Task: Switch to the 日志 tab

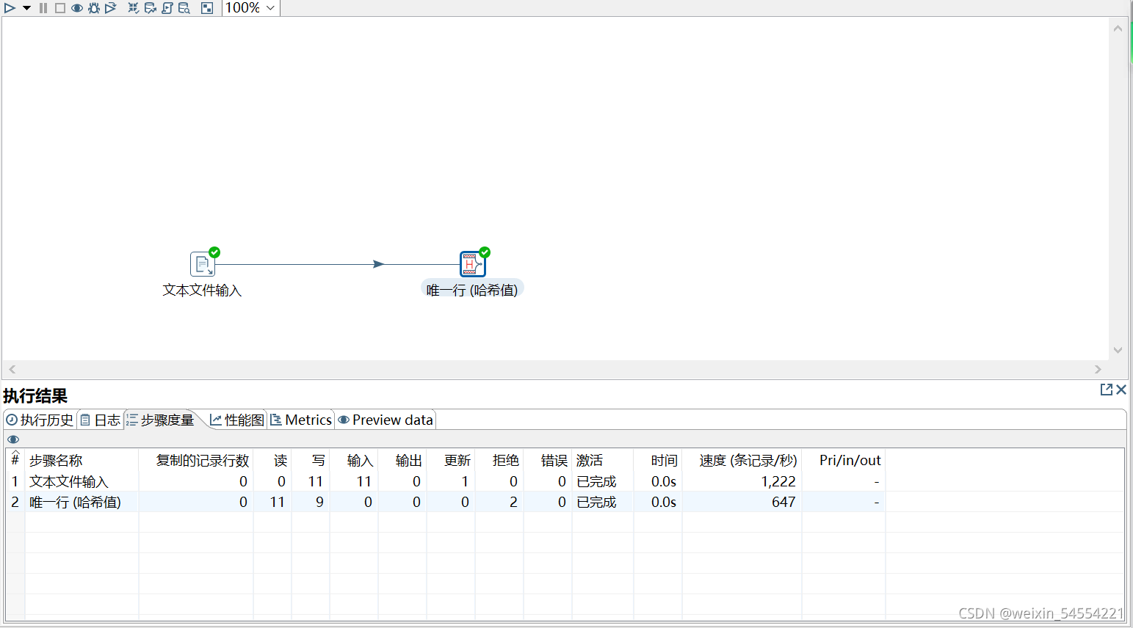Action: coord(100,420)
